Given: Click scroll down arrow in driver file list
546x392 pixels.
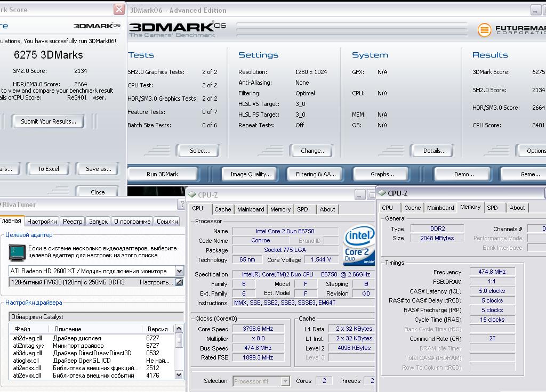Looking at the screenshot, I should point(179,375).
